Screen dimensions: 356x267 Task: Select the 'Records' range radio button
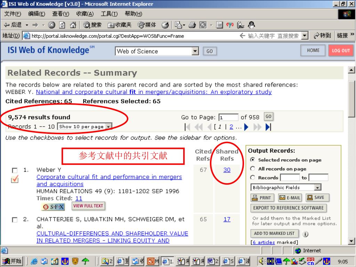[x=252, y=177]
